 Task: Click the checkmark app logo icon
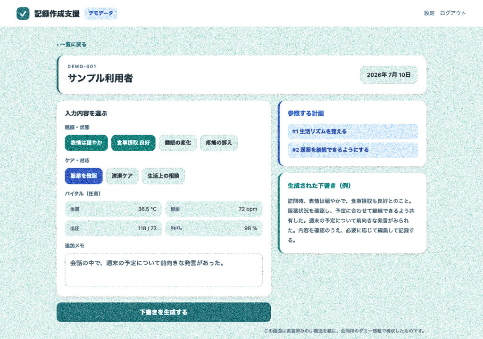[23, 14]
